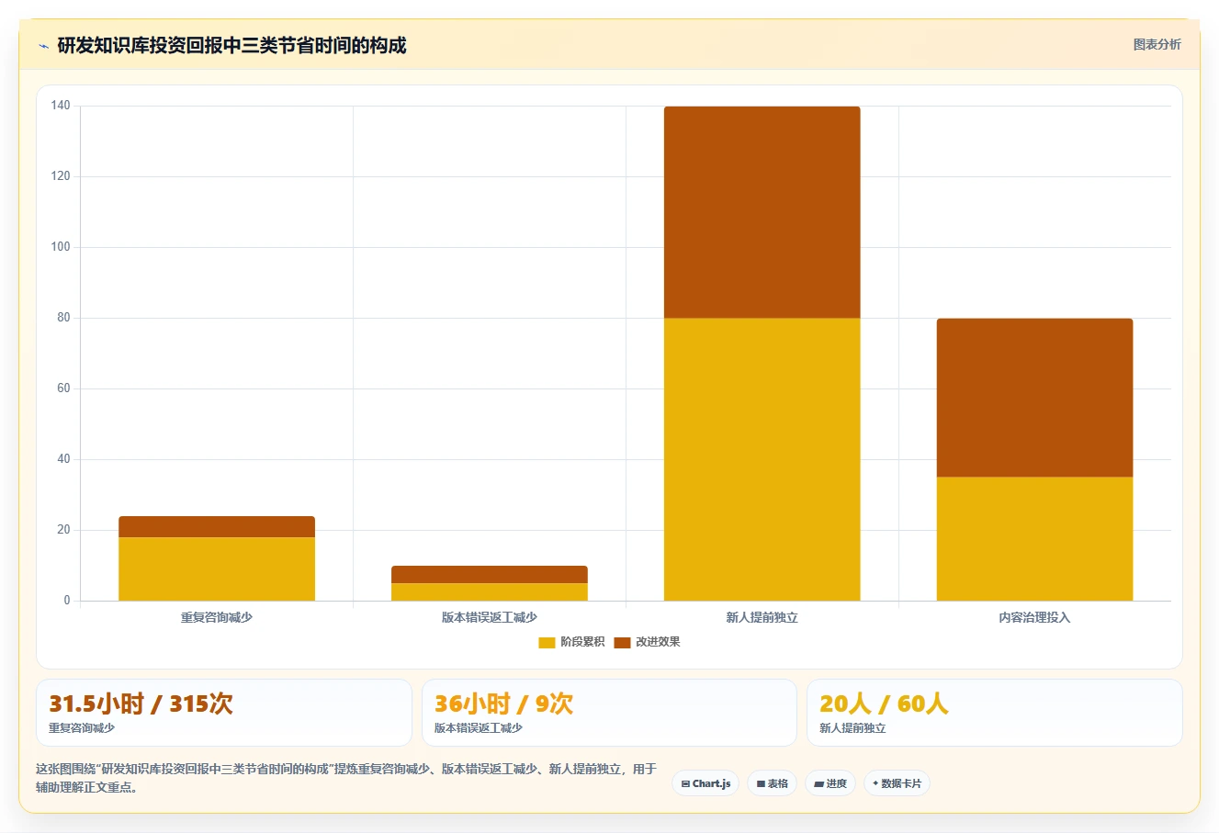Click the 重复咨询减少 caption under 31.5小时 card

[82, 727]
